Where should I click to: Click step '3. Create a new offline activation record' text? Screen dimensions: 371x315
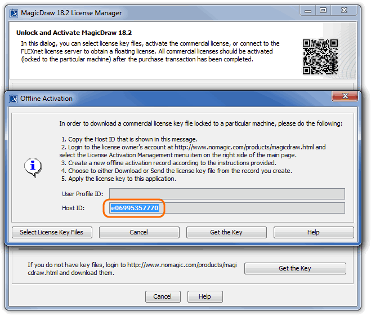[169, 163]
